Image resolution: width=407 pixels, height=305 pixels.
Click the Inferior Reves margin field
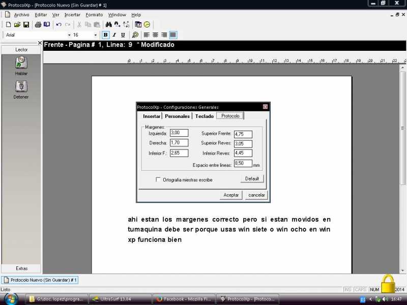point(243,153)
